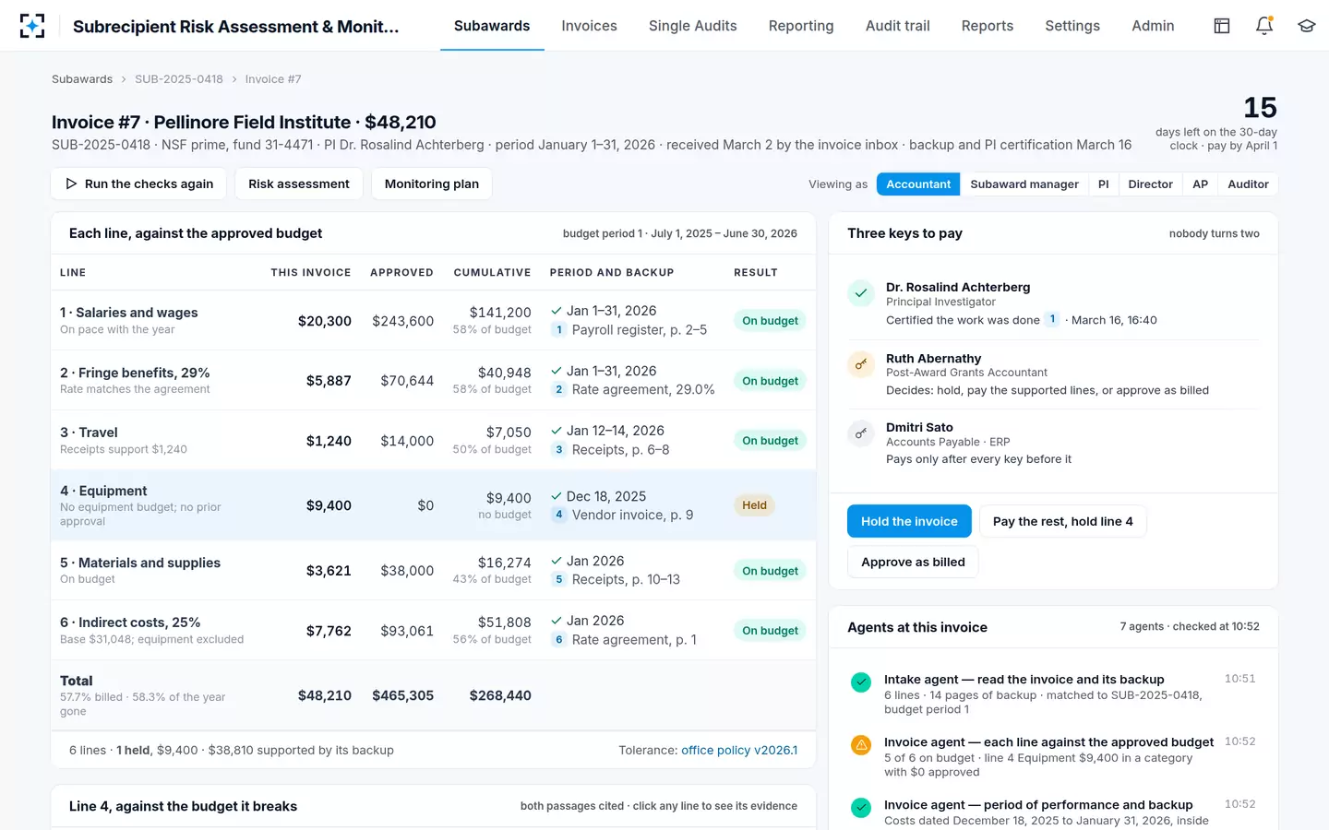Open backup citation badge 4 for Vendor invoice
Image resolution: width=1329 pixels, height=830 pixels.
pos(559,515)
